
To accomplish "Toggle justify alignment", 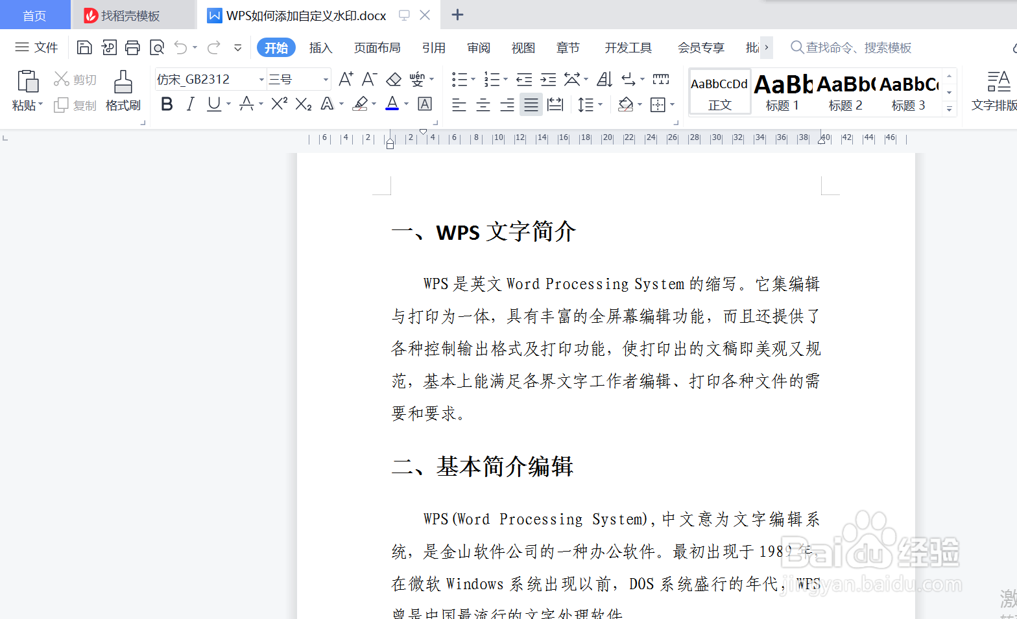I will [x=531, y=104].
